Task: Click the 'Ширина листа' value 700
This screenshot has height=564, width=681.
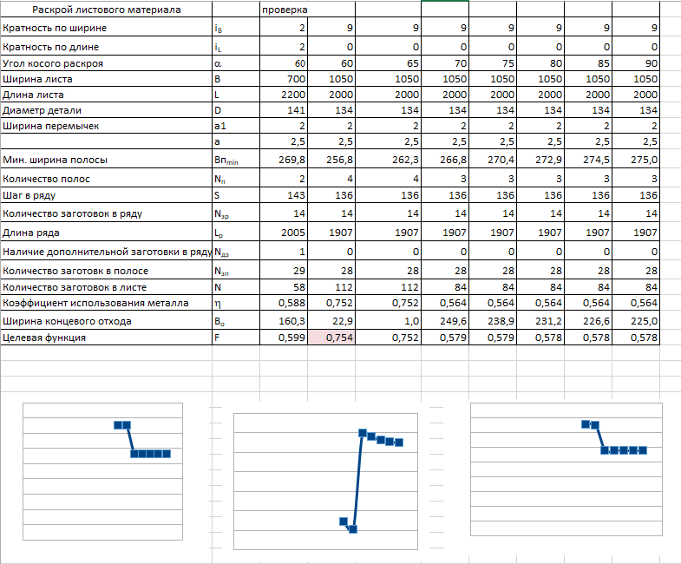Action: (284, 79)
